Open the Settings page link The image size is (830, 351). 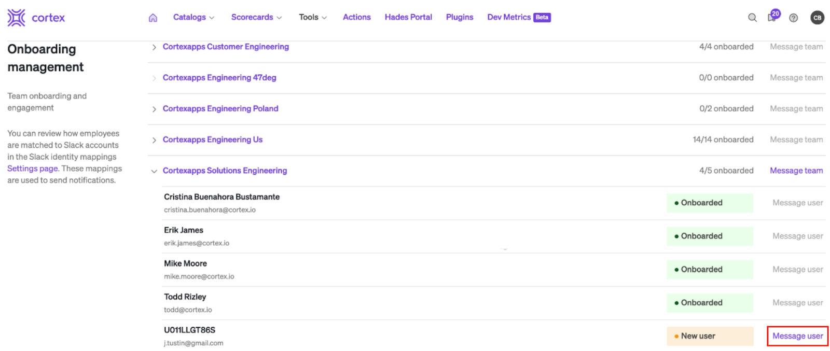pyautogui.click(x=33, y=169)
